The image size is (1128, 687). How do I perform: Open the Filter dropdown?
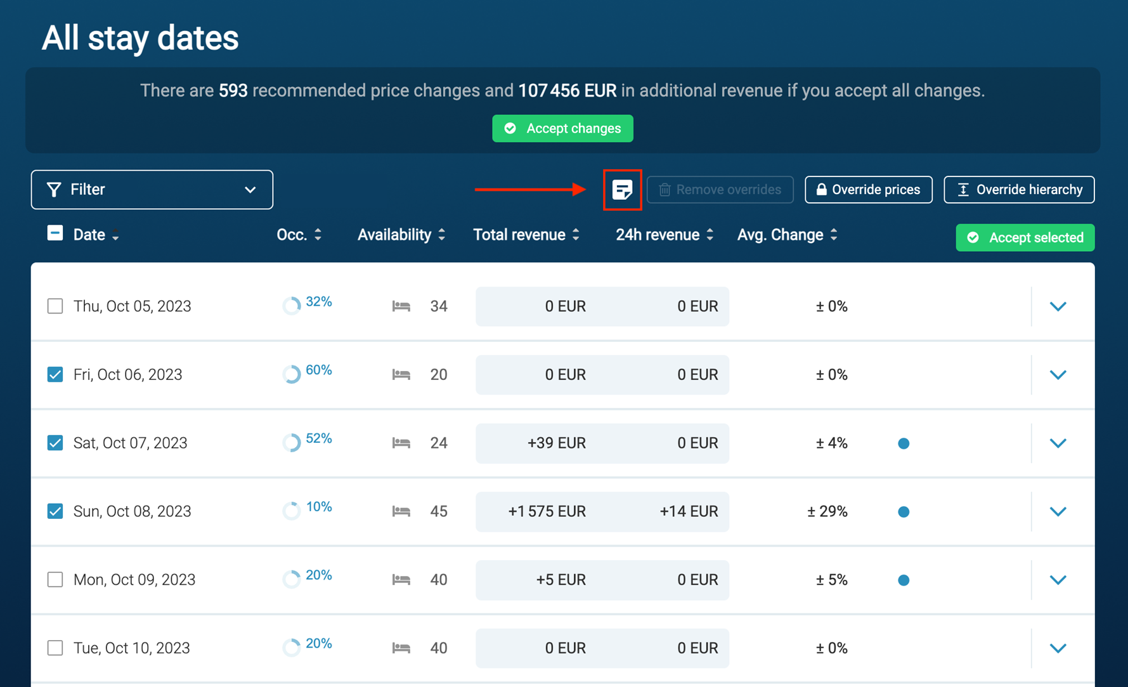click(x=152, y=190)
